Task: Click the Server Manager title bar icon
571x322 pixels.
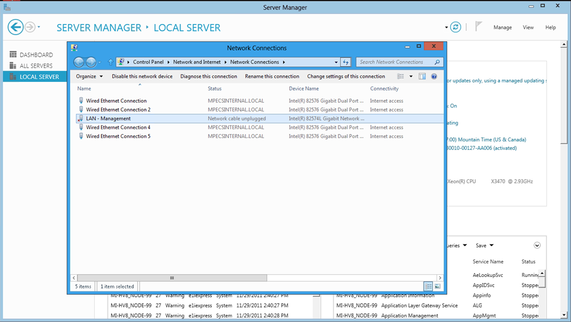Action: [7, 7]
